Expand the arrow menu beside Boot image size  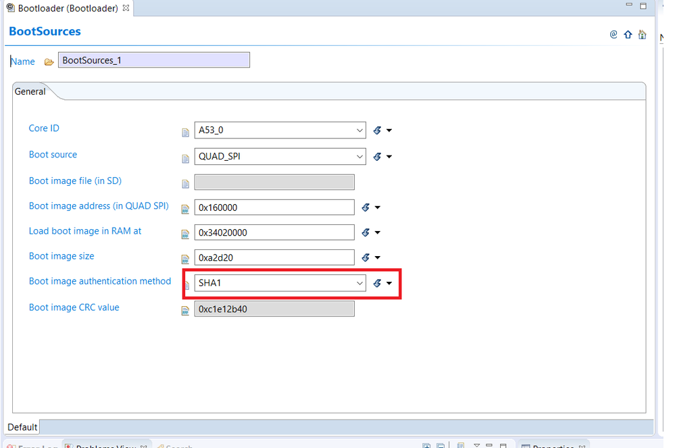coord(378,257)
